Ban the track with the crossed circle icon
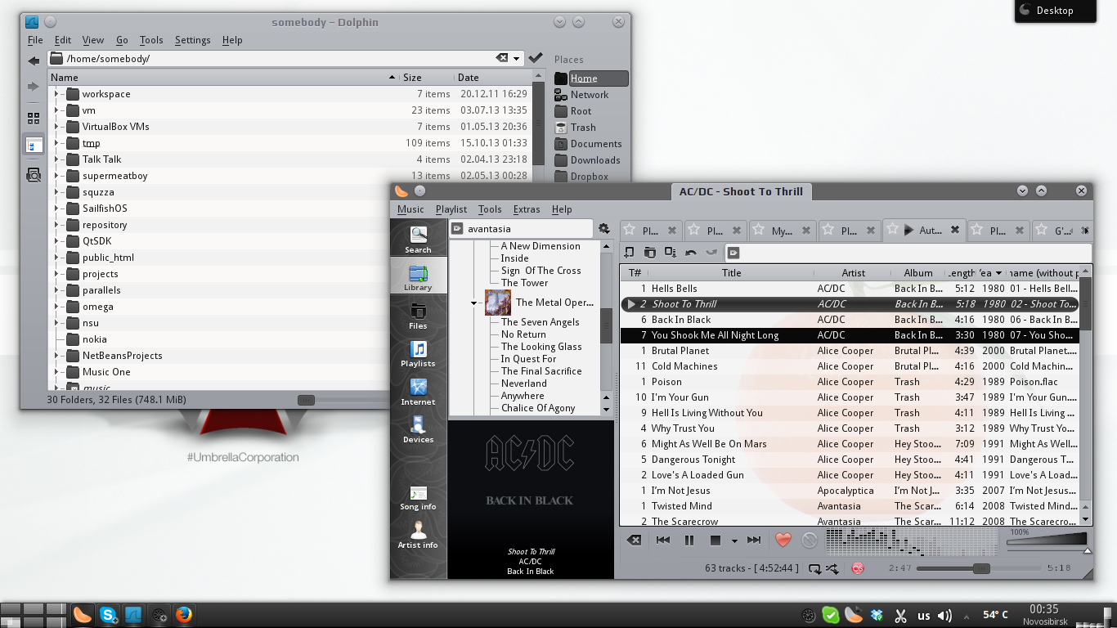 [x=809, y=540]
